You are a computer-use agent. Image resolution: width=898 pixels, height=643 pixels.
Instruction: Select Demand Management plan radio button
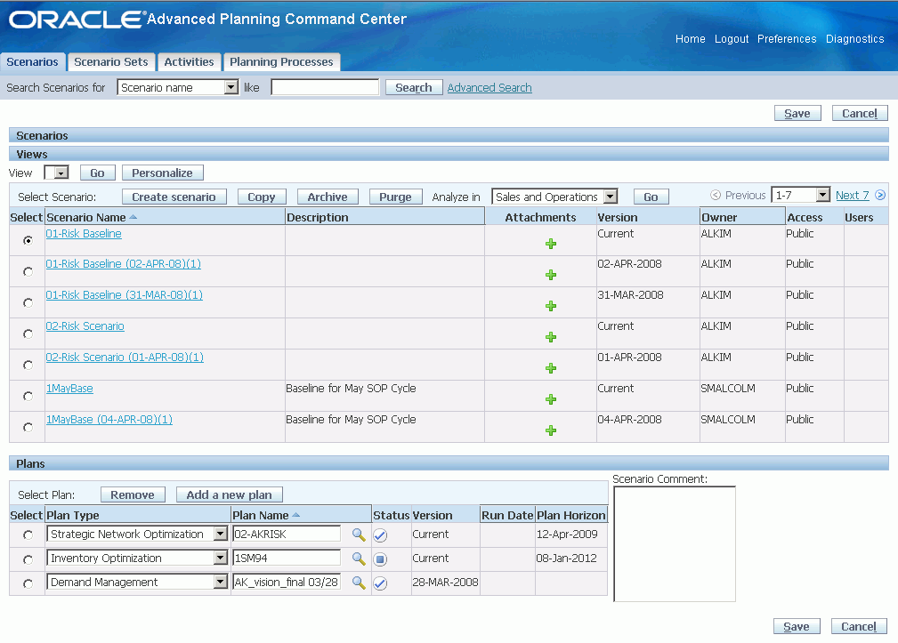click(28, 583)
